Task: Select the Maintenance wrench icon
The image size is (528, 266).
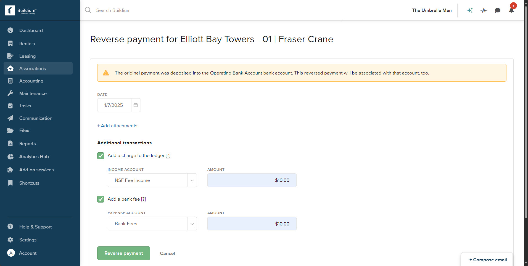Action: (10, 93)
